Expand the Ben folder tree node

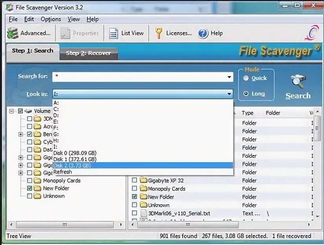click(20, 134)
